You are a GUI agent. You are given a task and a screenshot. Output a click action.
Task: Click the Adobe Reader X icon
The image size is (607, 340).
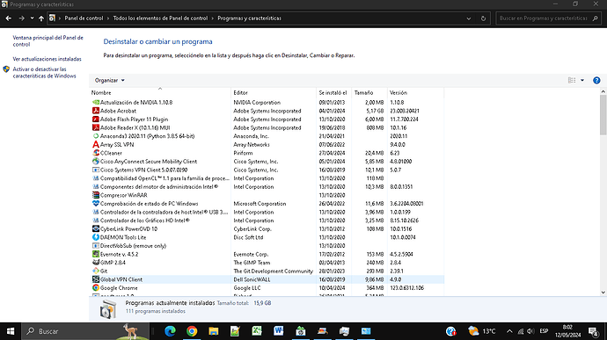(x=96, y=127)
